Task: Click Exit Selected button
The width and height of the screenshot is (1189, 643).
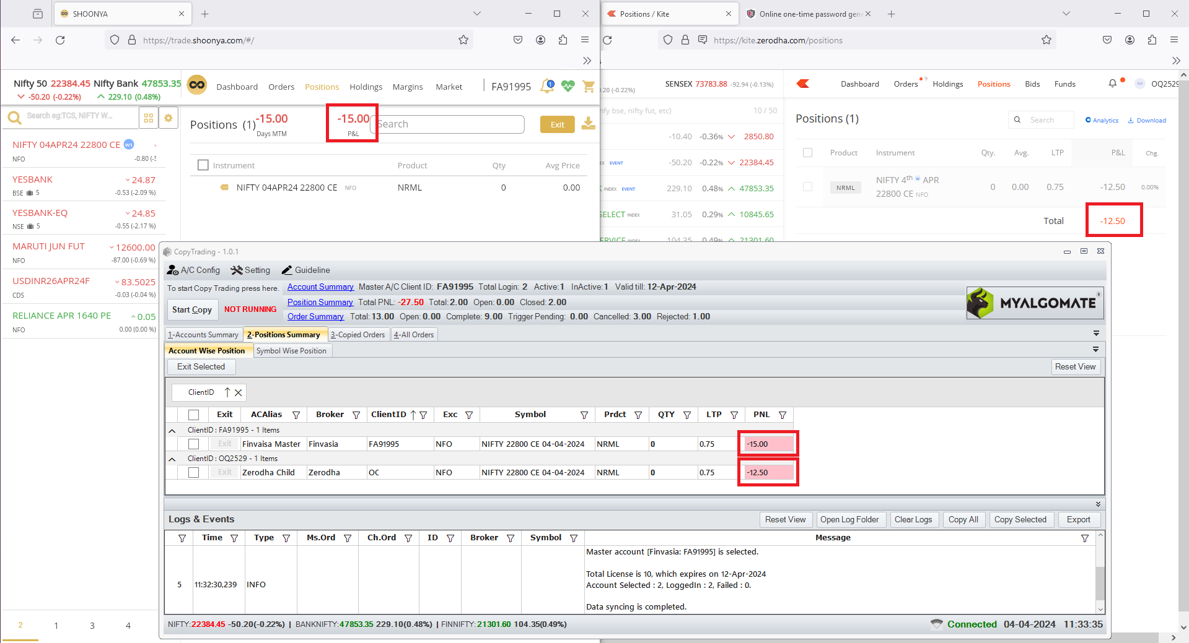Action: coord(201,367)
